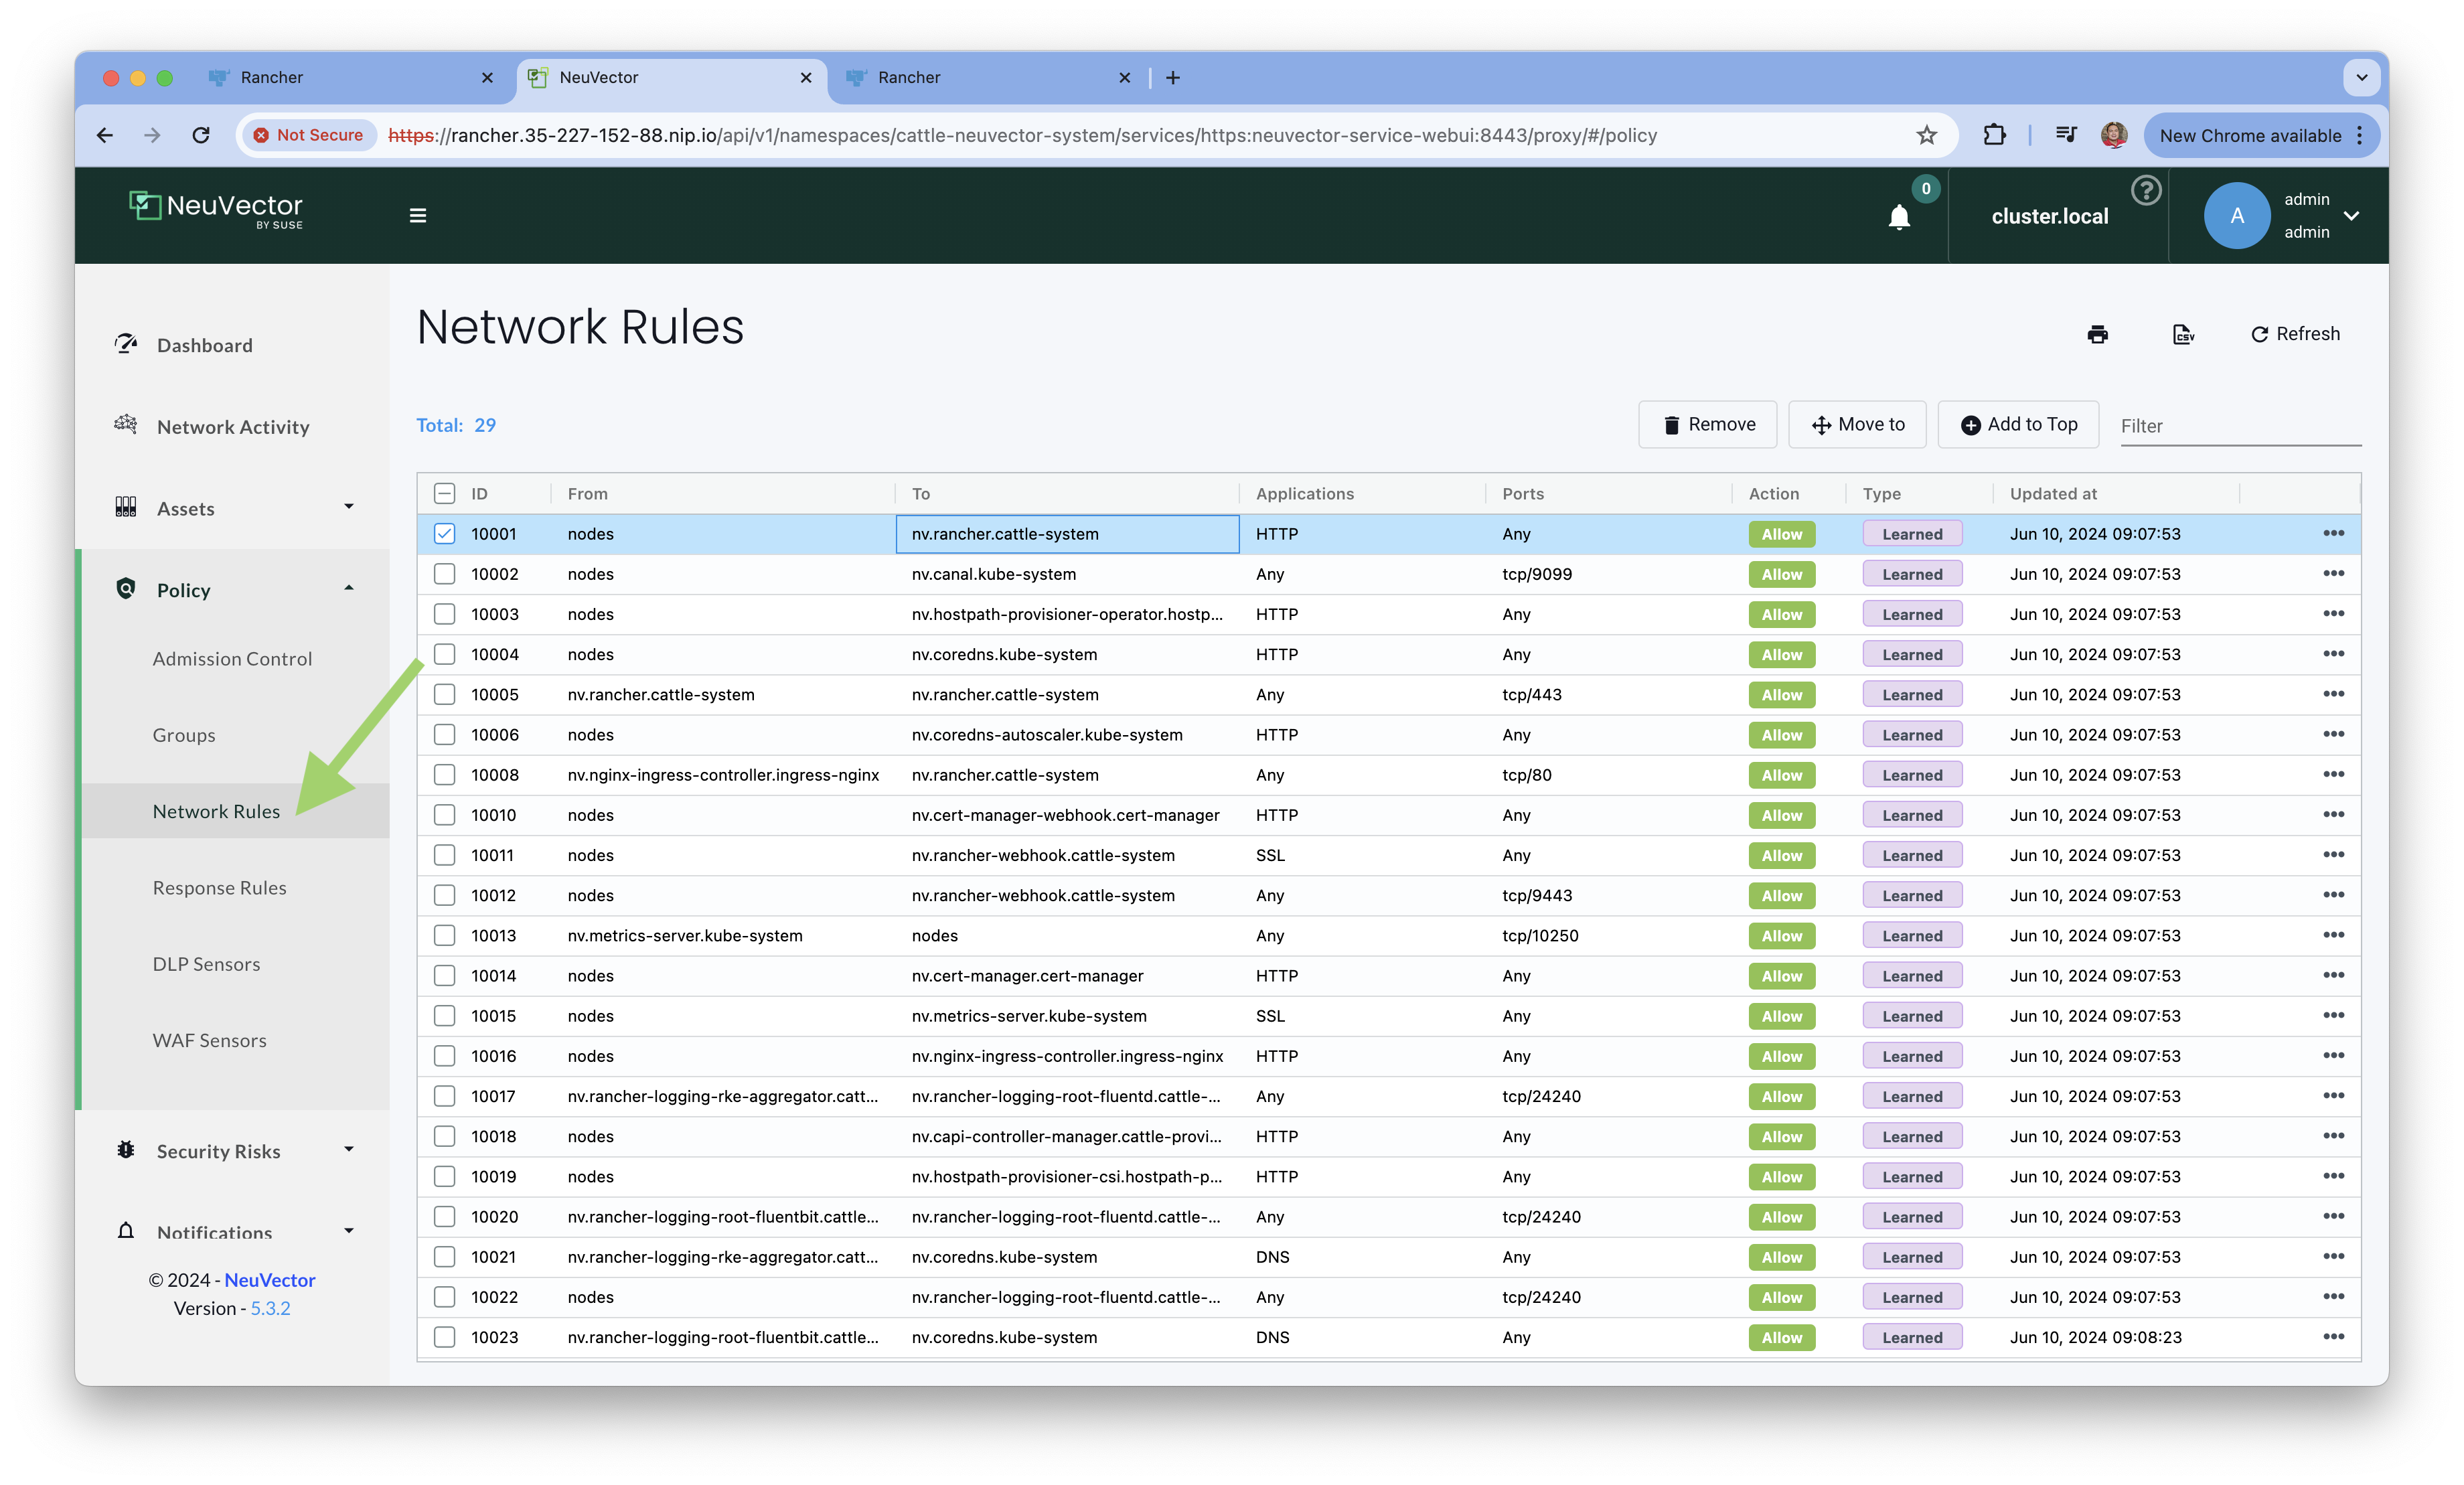The height and width of the screenshot is (1485, 2464).
Task: Toggle the select-all header checkbox
Action: click(445, 493)
